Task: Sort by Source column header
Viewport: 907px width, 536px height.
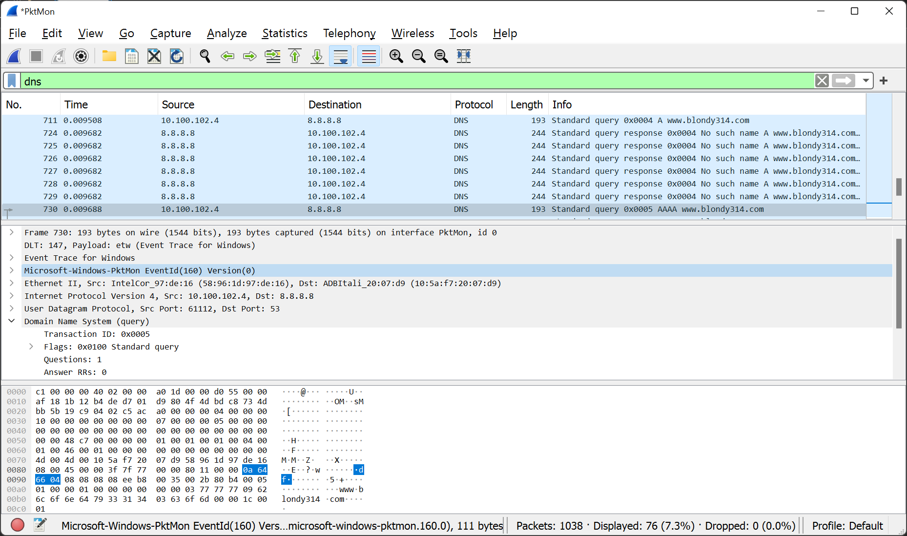Action: (231, 104)
